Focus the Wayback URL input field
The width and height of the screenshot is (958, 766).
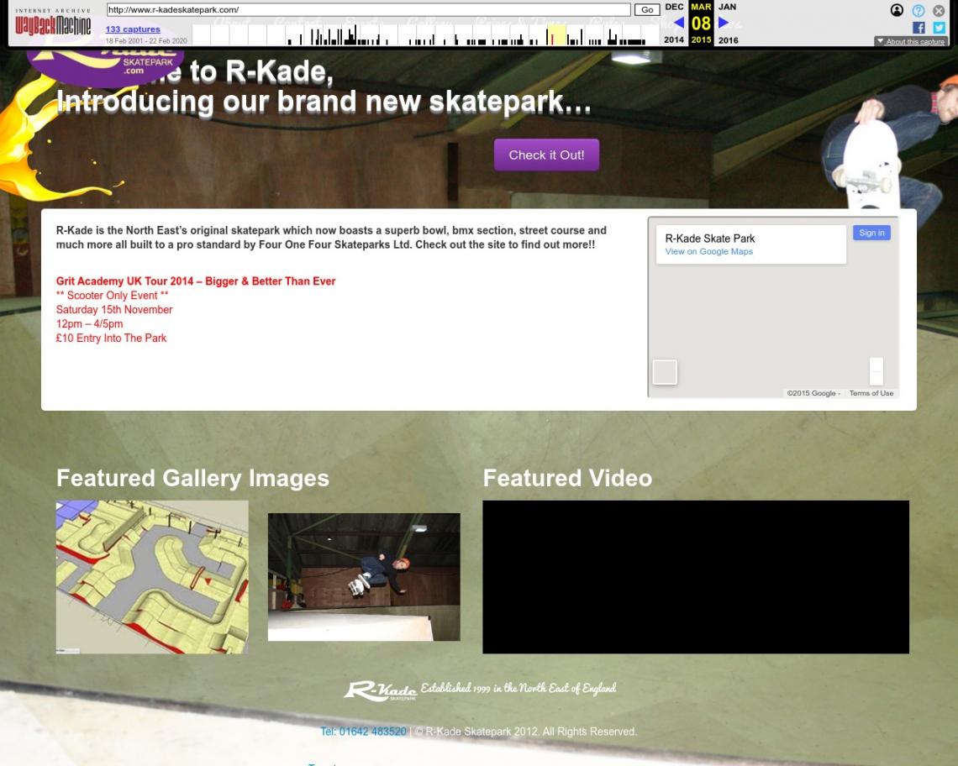point(368,10)
